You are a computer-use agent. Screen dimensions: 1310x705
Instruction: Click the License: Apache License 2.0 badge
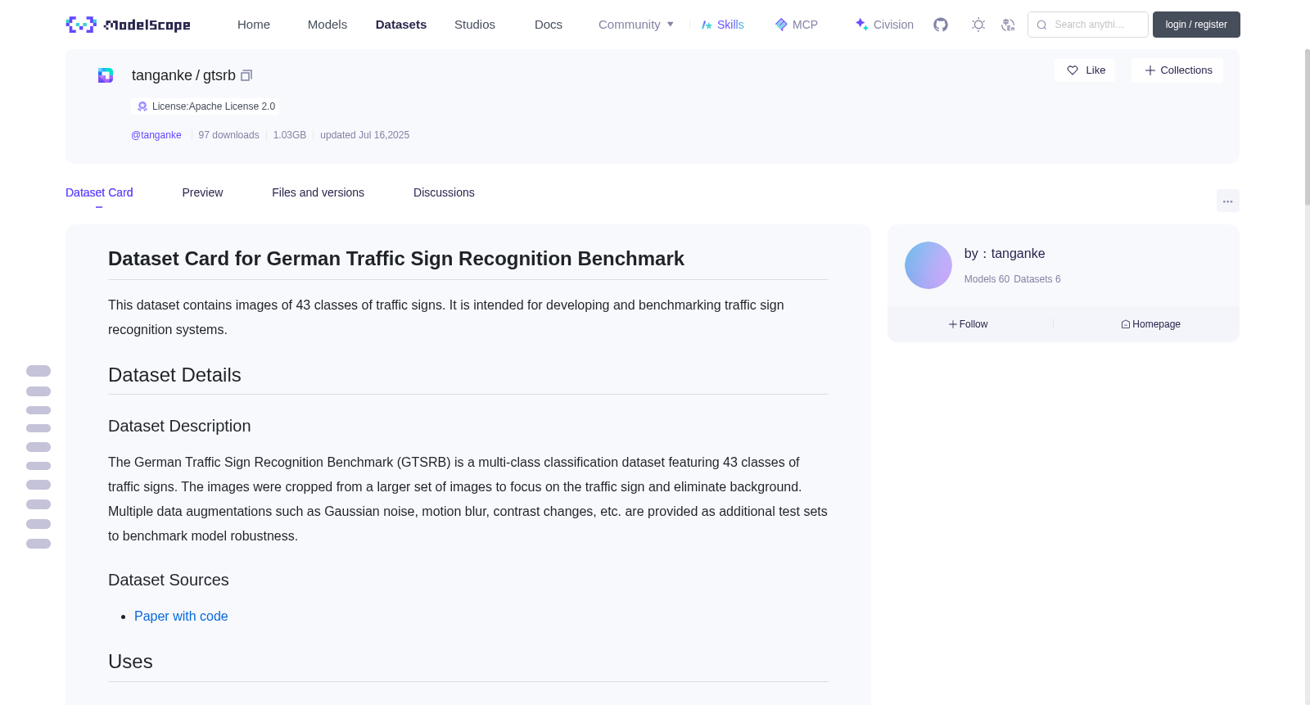tap(206, 106)
